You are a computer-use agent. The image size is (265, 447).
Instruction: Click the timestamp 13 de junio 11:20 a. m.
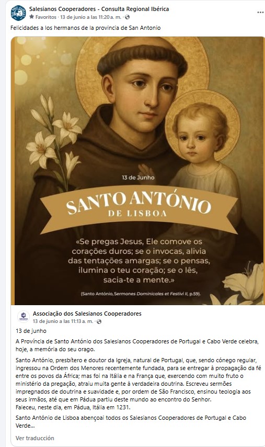(x=90, y=17)
